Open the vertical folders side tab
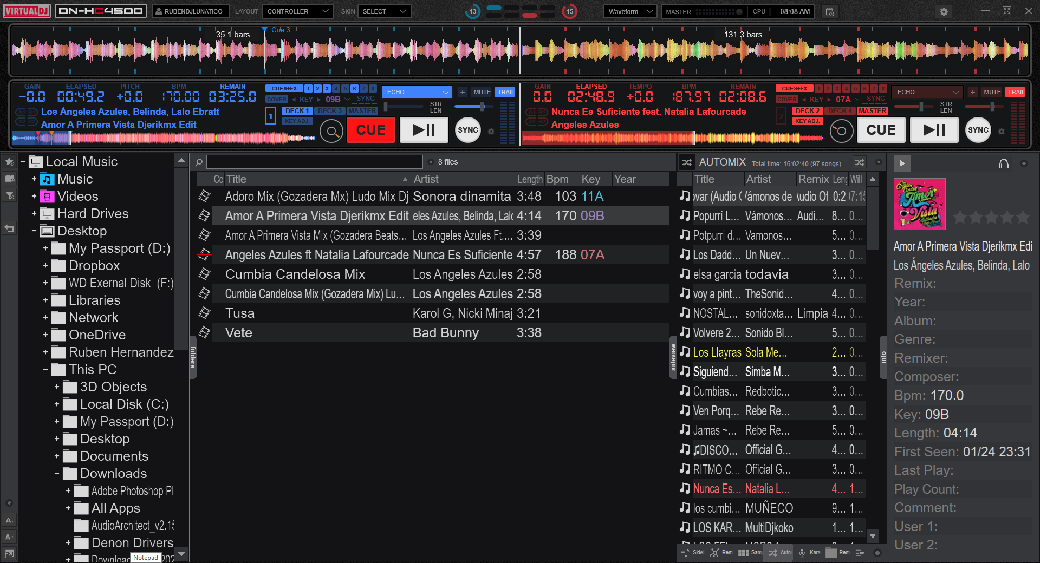Viewport: 1040px width, 563px height. click(x=192, y=357)
